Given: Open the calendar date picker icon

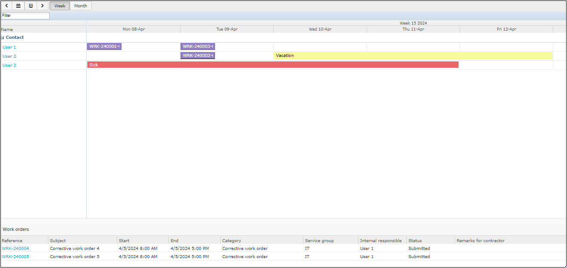Looking at the screenshot, I should pos(19,6).
